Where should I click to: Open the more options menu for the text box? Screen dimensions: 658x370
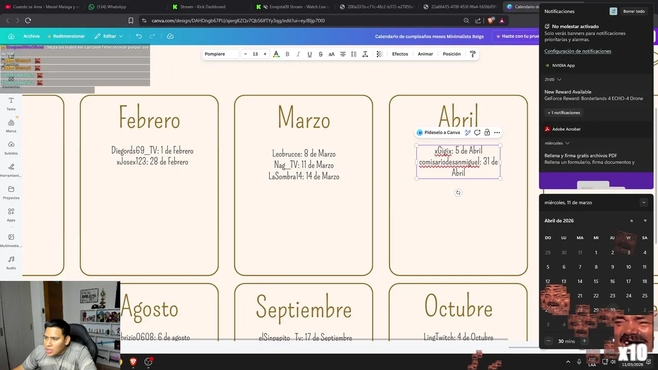(497, 133)
